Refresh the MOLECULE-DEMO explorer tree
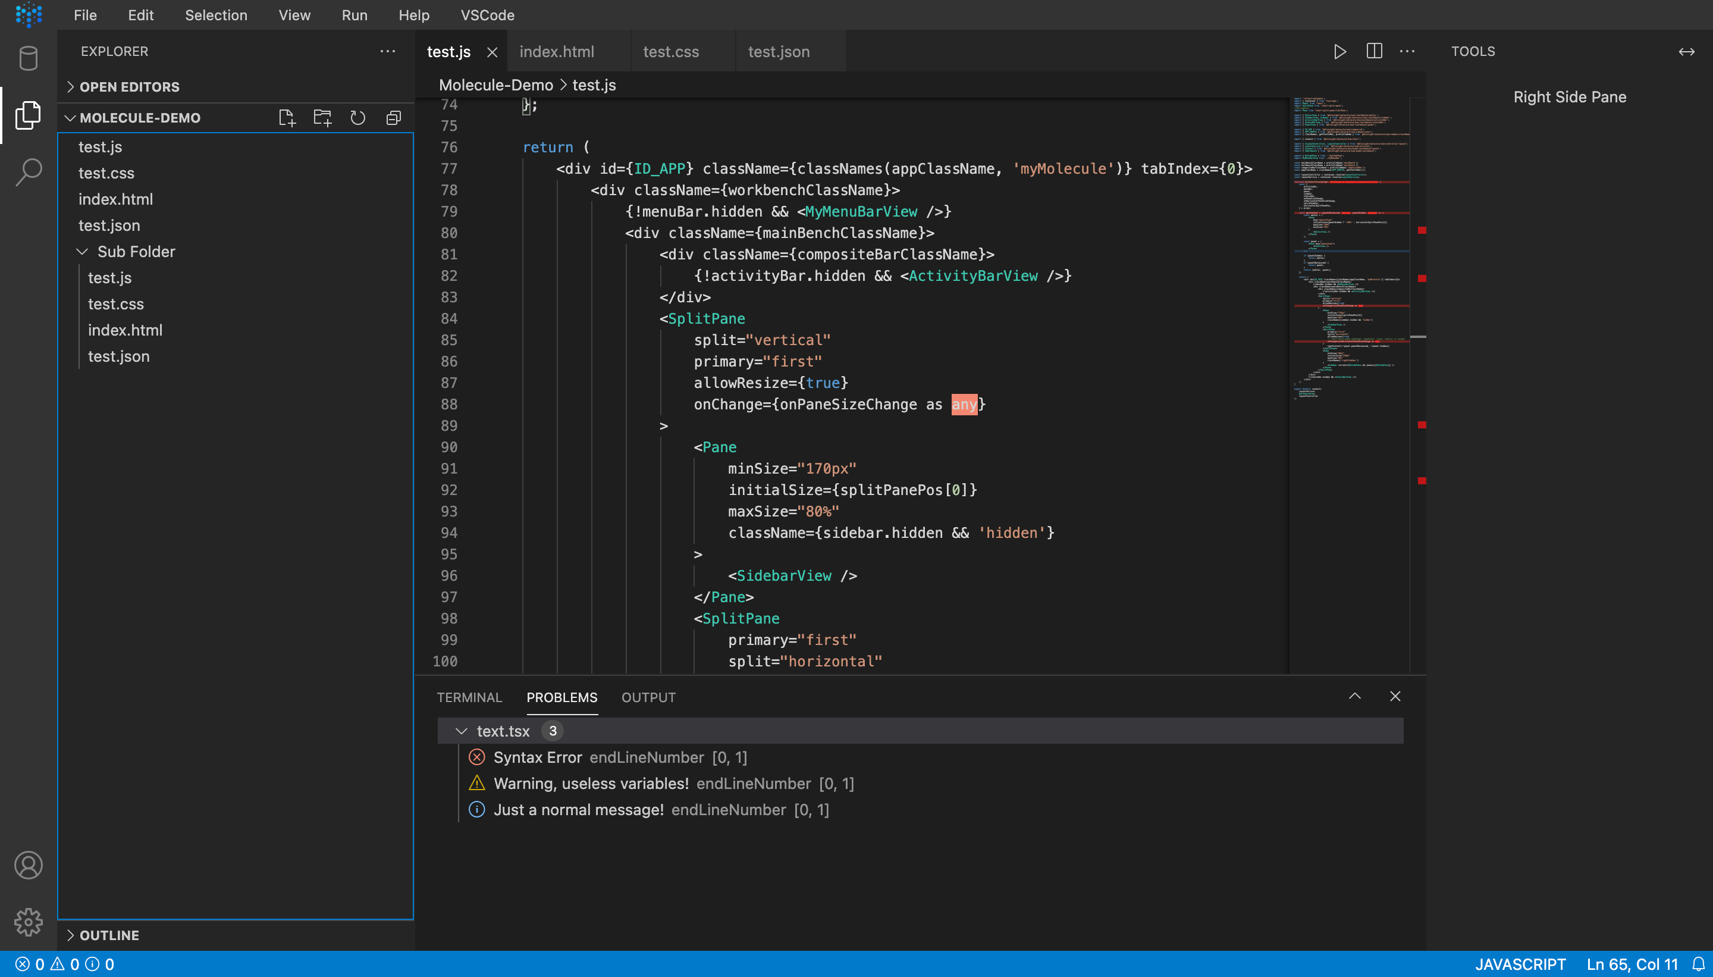 tap(357, 118)
